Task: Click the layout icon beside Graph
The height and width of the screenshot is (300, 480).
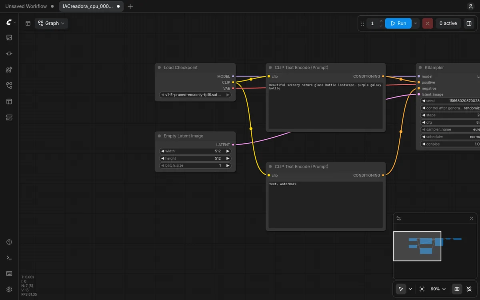Action: click(28, 23)
